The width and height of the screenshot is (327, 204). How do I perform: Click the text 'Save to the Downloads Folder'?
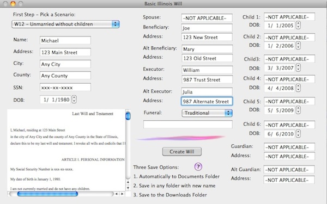point(173,195)
